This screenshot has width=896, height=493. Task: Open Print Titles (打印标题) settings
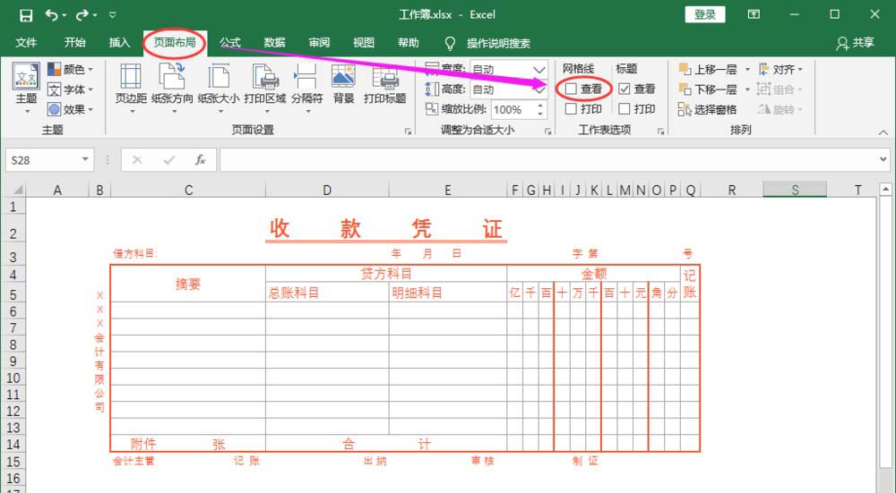pyautogui.click(x=384, y=84)
